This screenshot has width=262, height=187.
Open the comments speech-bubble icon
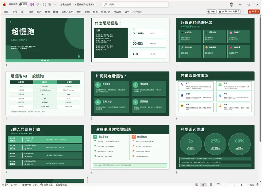pos(244,12)
